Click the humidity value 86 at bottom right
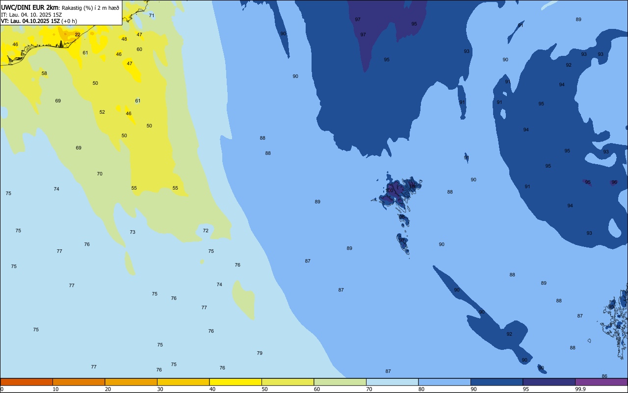This screenshot has height=393, width=628. tap(604, 376)
